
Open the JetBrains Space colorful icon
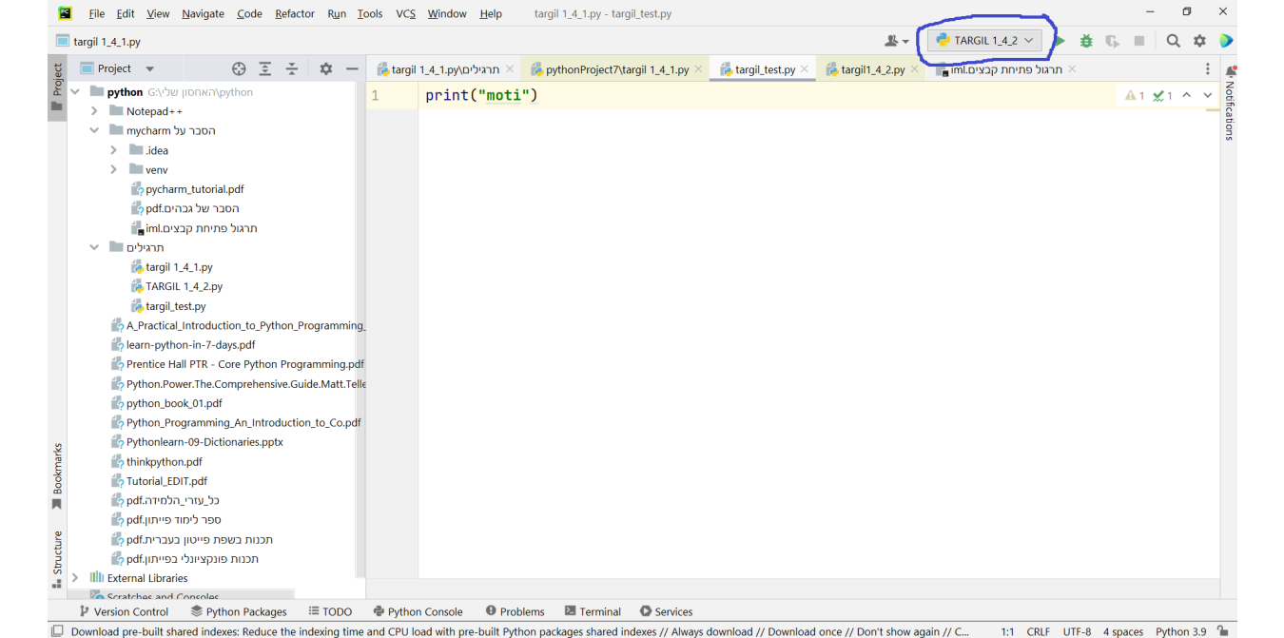(x=1226, y=41)
